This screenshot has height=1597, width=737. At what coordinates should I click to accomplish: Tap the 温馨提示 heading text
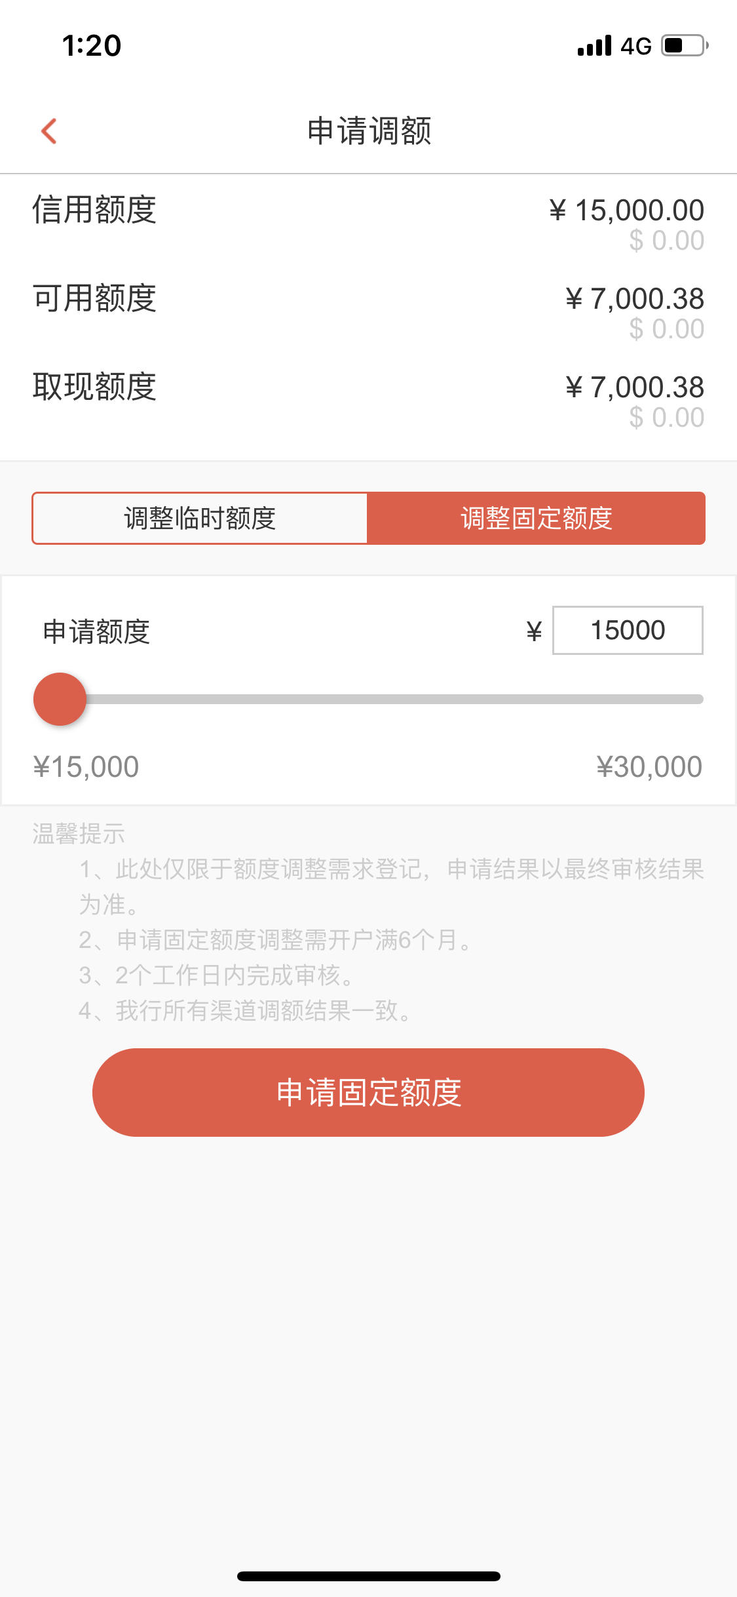pos(79,834)
